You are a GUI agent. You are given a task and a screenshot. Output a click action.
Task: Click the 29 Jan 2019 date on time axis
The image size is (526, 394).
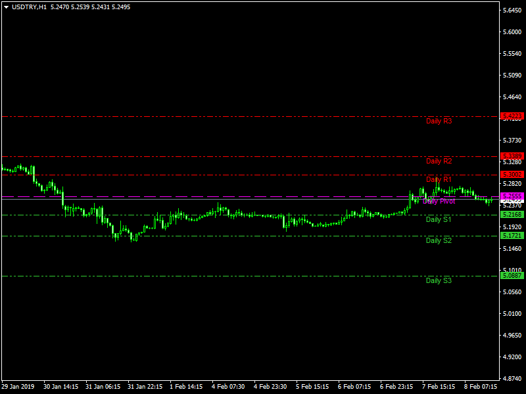pyautogui.click(x=18, y=387)
